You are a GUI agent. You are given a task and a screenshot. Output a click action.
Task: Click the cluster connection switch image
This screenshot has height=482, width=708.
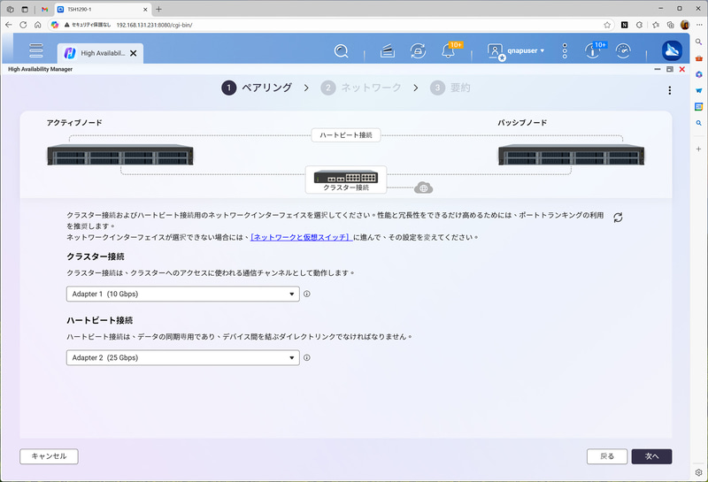(x=346, y=176)
